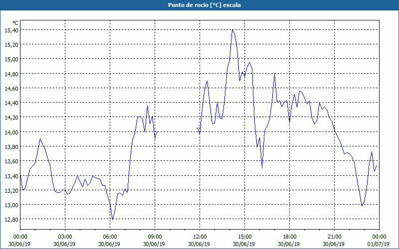Click the 15:00 time label
399x249 pixels.
(x=245, y=237)
